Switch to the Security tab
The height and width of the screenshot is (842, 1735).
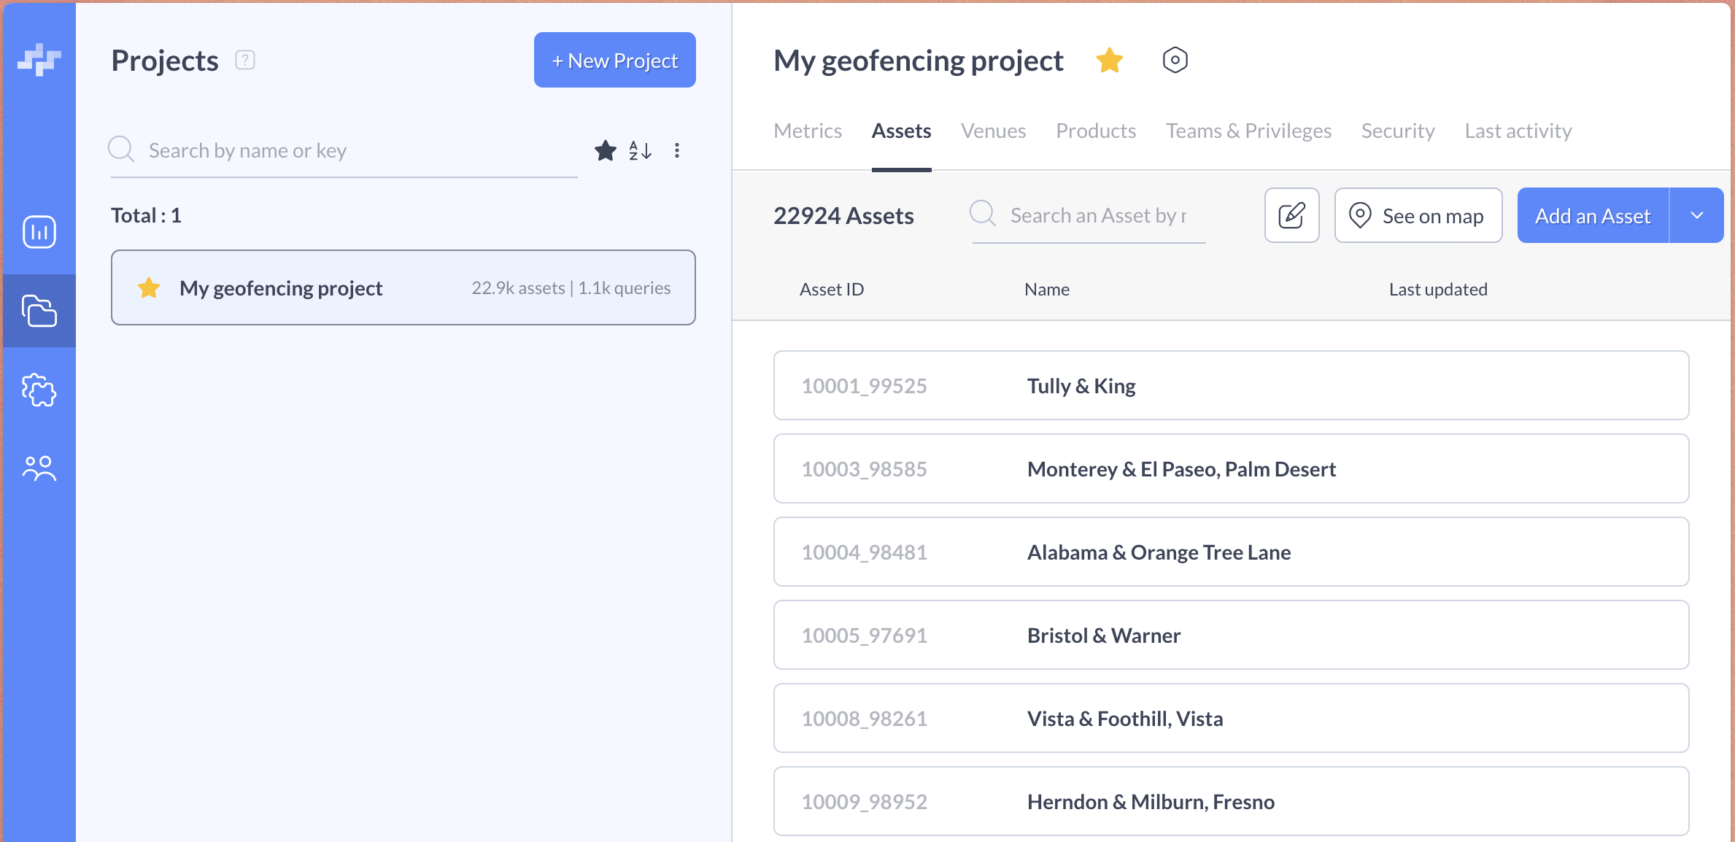[1397, 131]
